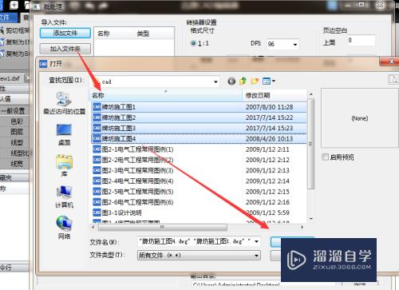The height and width of the screenshot is (290, 399).
Task: Click the 打开 dialog CAD title icon
Action: coord(43,64)
